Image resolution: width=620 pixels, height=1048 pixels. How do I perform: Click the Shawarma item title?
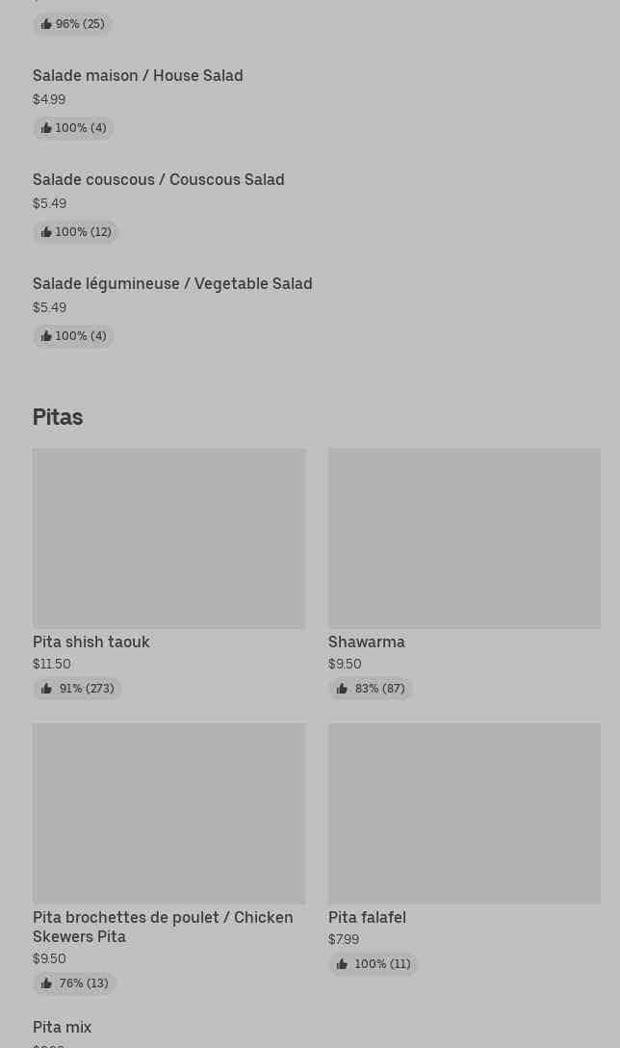click(366, 642)
